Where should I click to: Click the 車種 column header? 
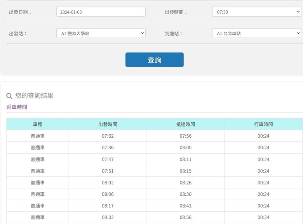click(38, 124)
